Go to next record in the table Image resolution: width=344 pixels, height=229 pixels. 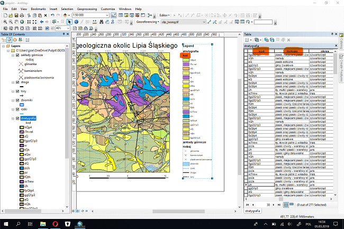point(274,205)
